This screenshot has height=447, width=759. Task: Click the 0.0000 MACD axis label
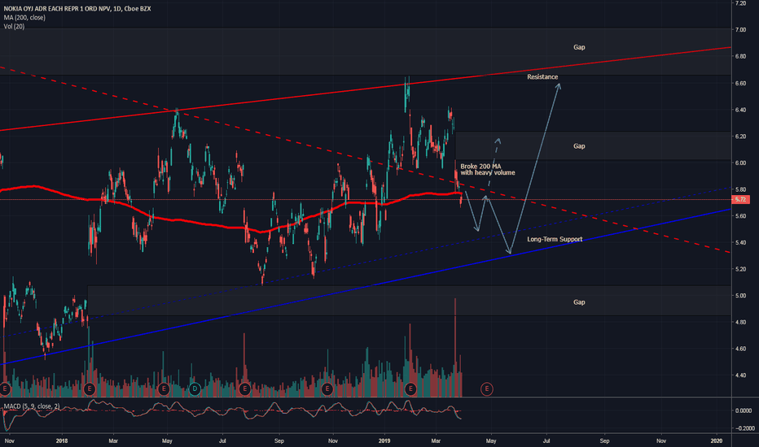pos(743,410)
